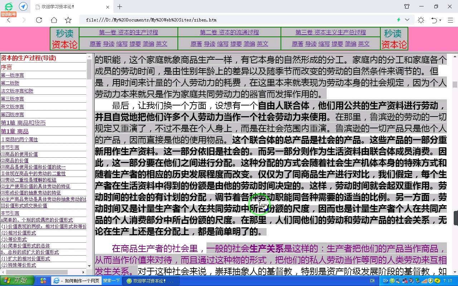
Task: Open 第1篇 商品和货币 in sidebar
Action: click(23, 123)
